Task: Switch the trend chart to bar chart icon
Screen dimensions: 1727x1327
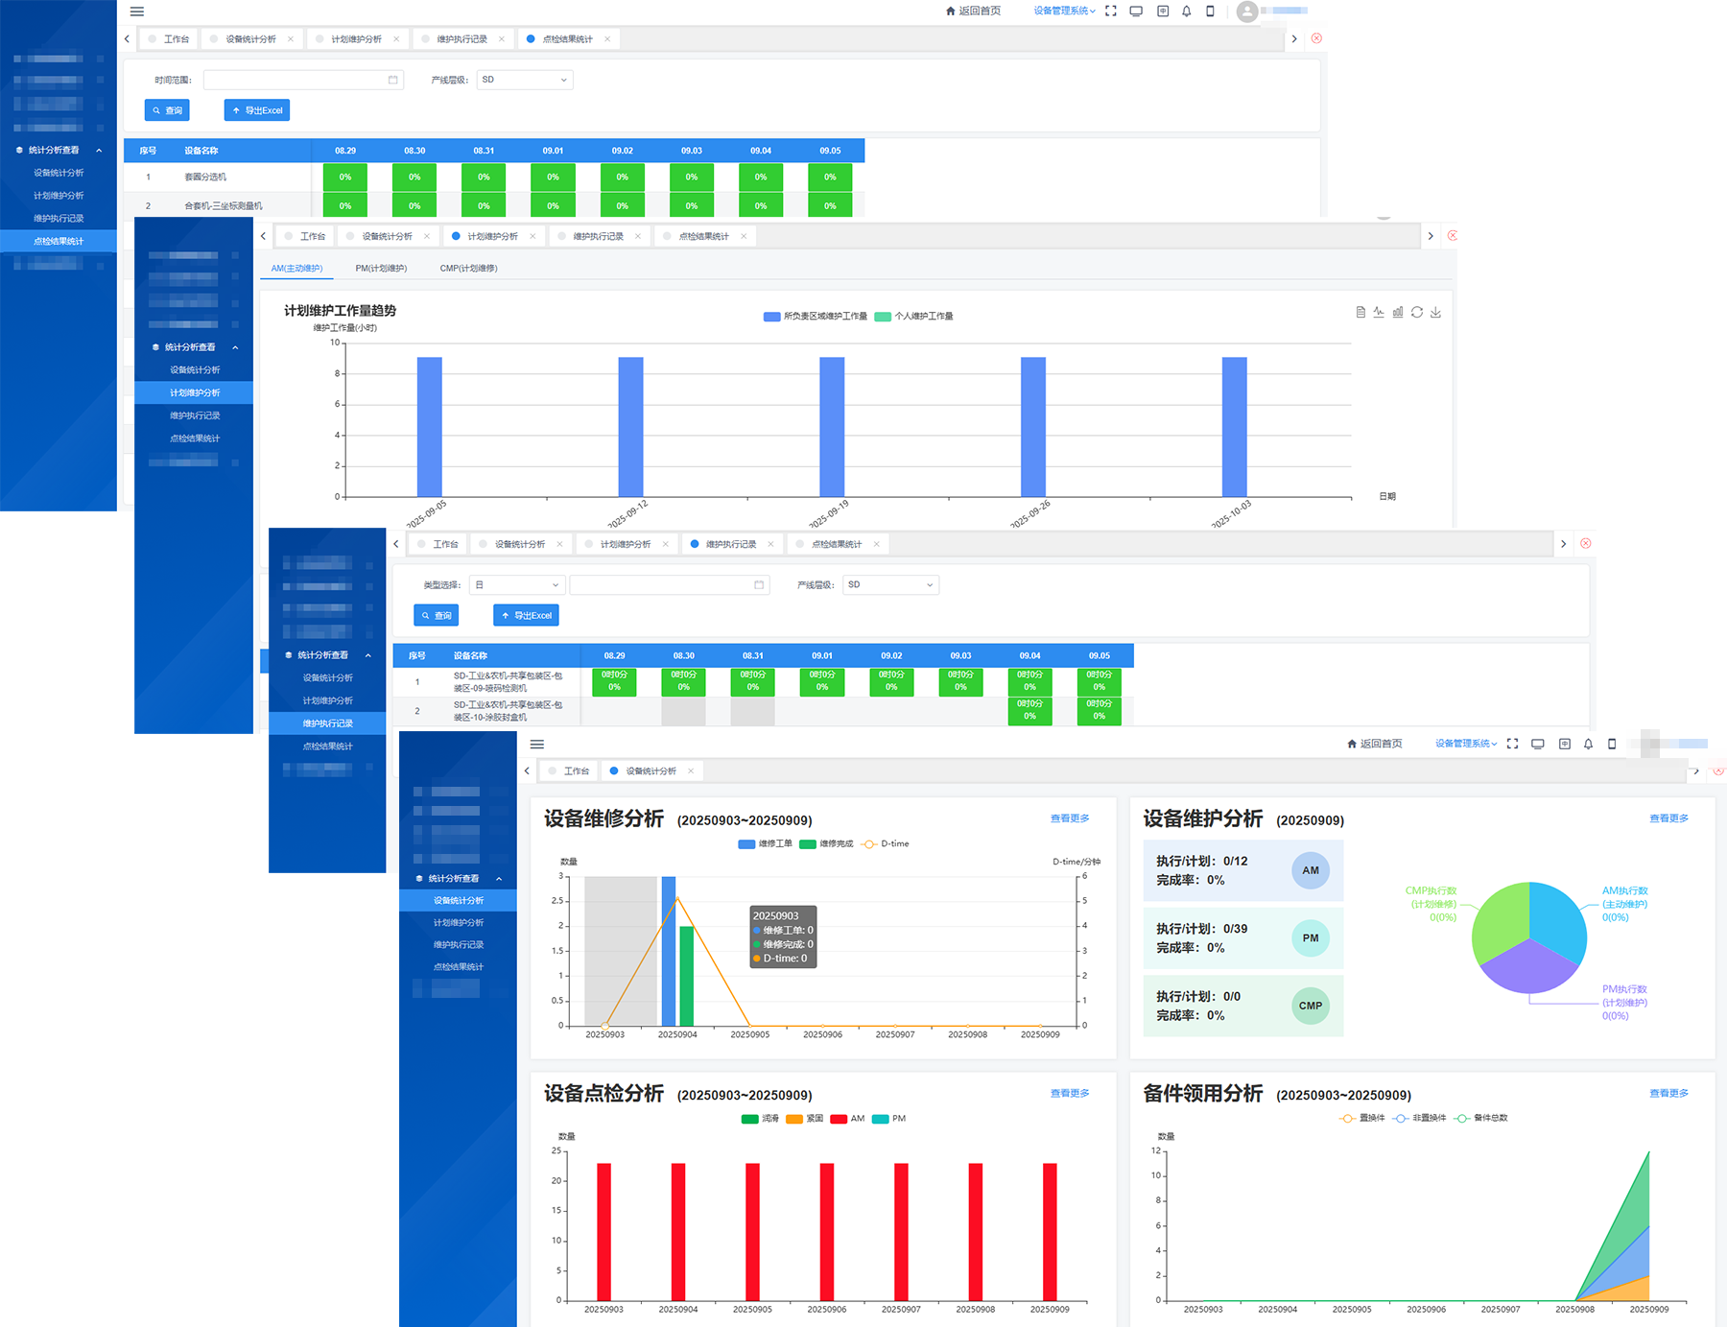Action: coord(1398,312)
